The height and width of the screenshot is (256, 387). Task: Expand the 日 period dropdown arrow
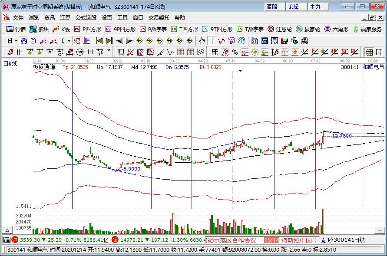click(16, 41)
